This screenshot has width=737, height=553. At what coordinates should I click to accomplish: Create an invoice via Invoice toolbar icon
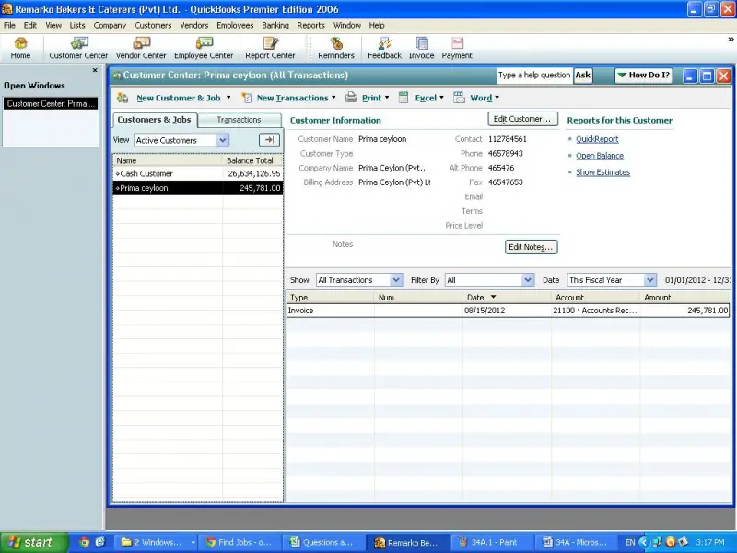pos(422,49)
